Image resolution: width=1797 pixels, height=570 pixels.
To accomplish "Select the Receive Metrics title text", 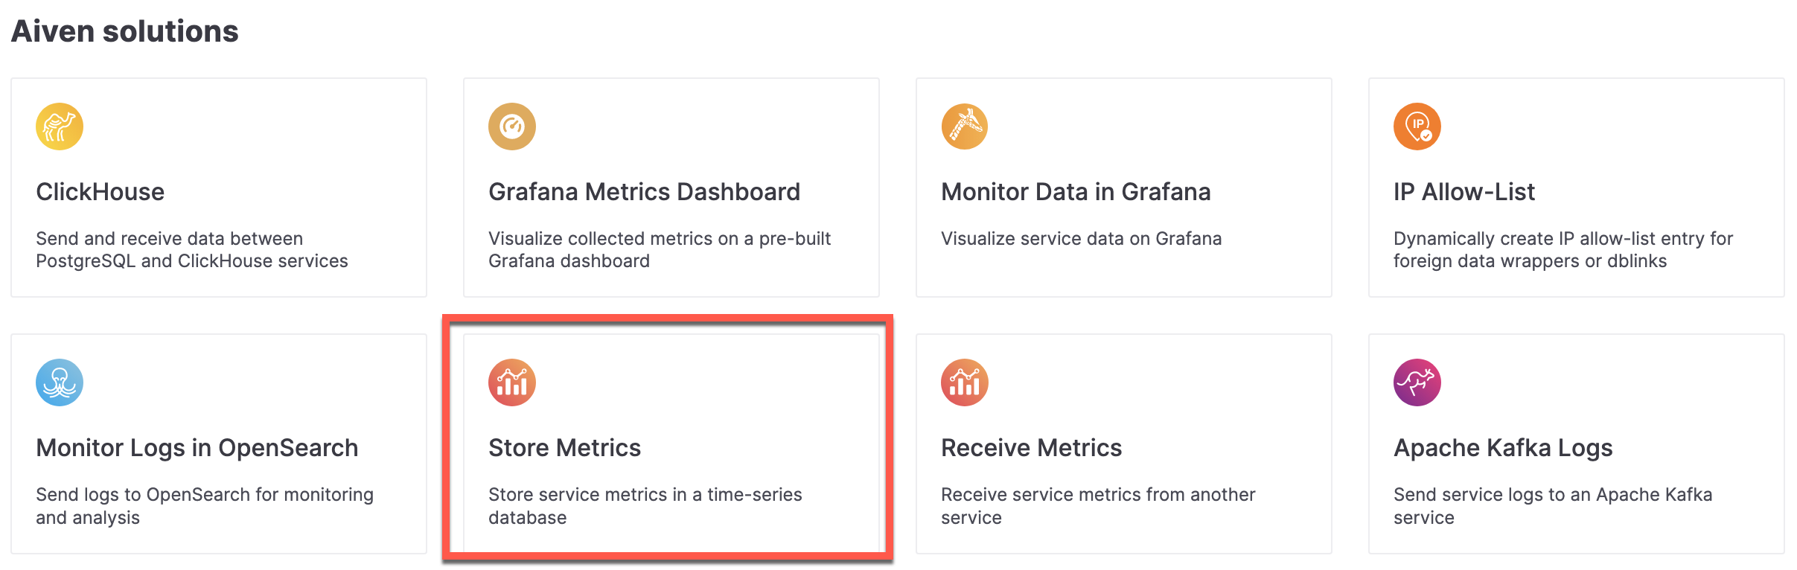I will 1031,447.
